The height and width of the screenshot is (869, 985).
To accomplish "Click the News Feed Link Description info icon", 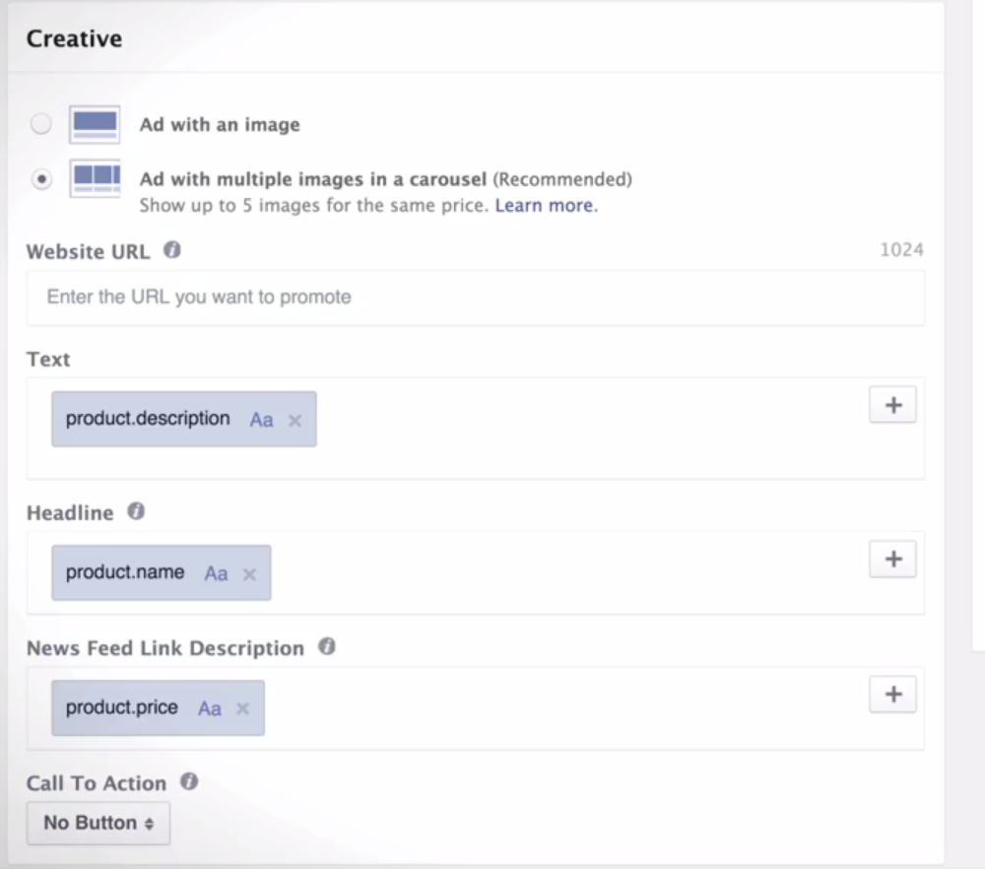I will point(327,647).
